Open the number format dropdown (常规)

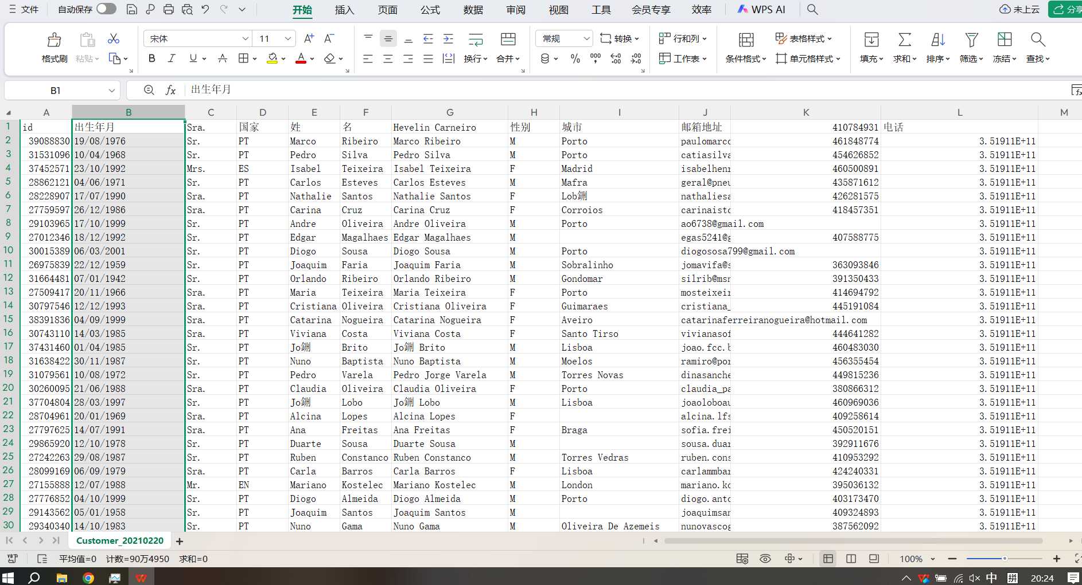tap(586, 38)
